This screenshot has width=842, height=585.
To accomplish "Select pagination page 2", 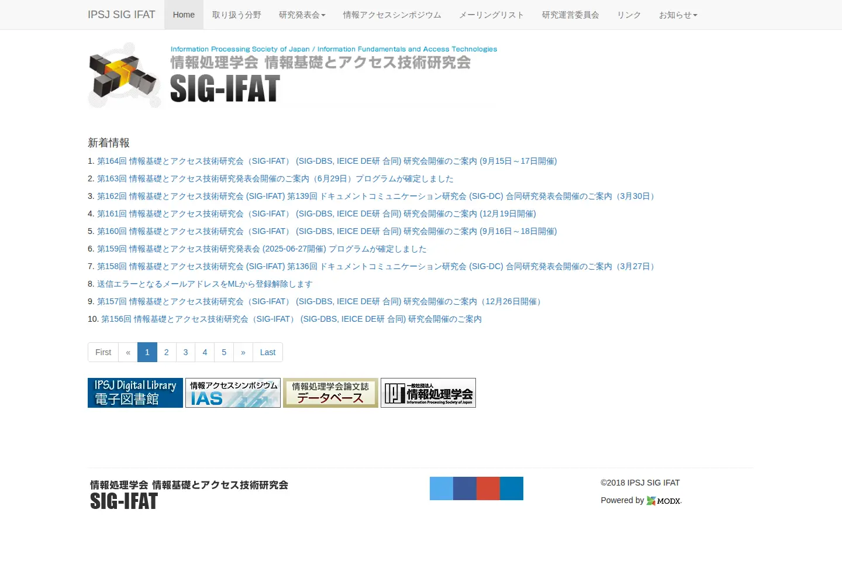I will pos(167,352).
